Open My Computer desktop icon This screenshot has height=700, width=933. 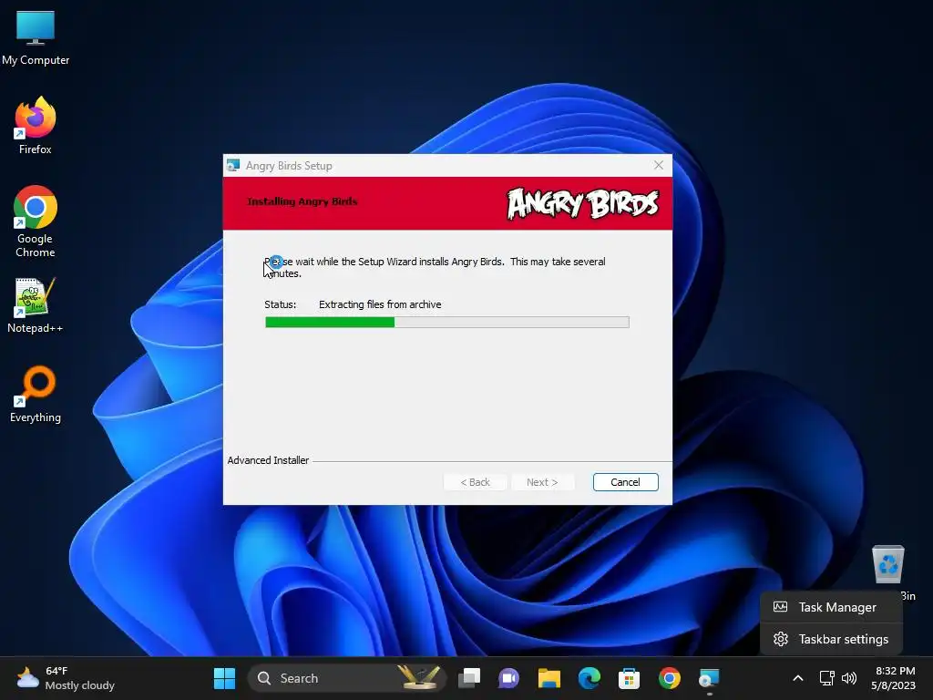coord(36,36)
